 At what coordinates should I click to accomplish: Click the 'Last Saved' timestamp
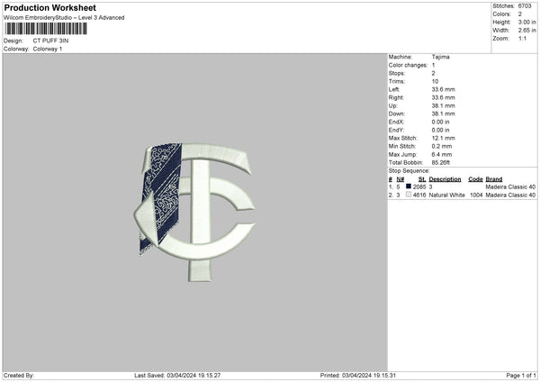pos(177,376)
